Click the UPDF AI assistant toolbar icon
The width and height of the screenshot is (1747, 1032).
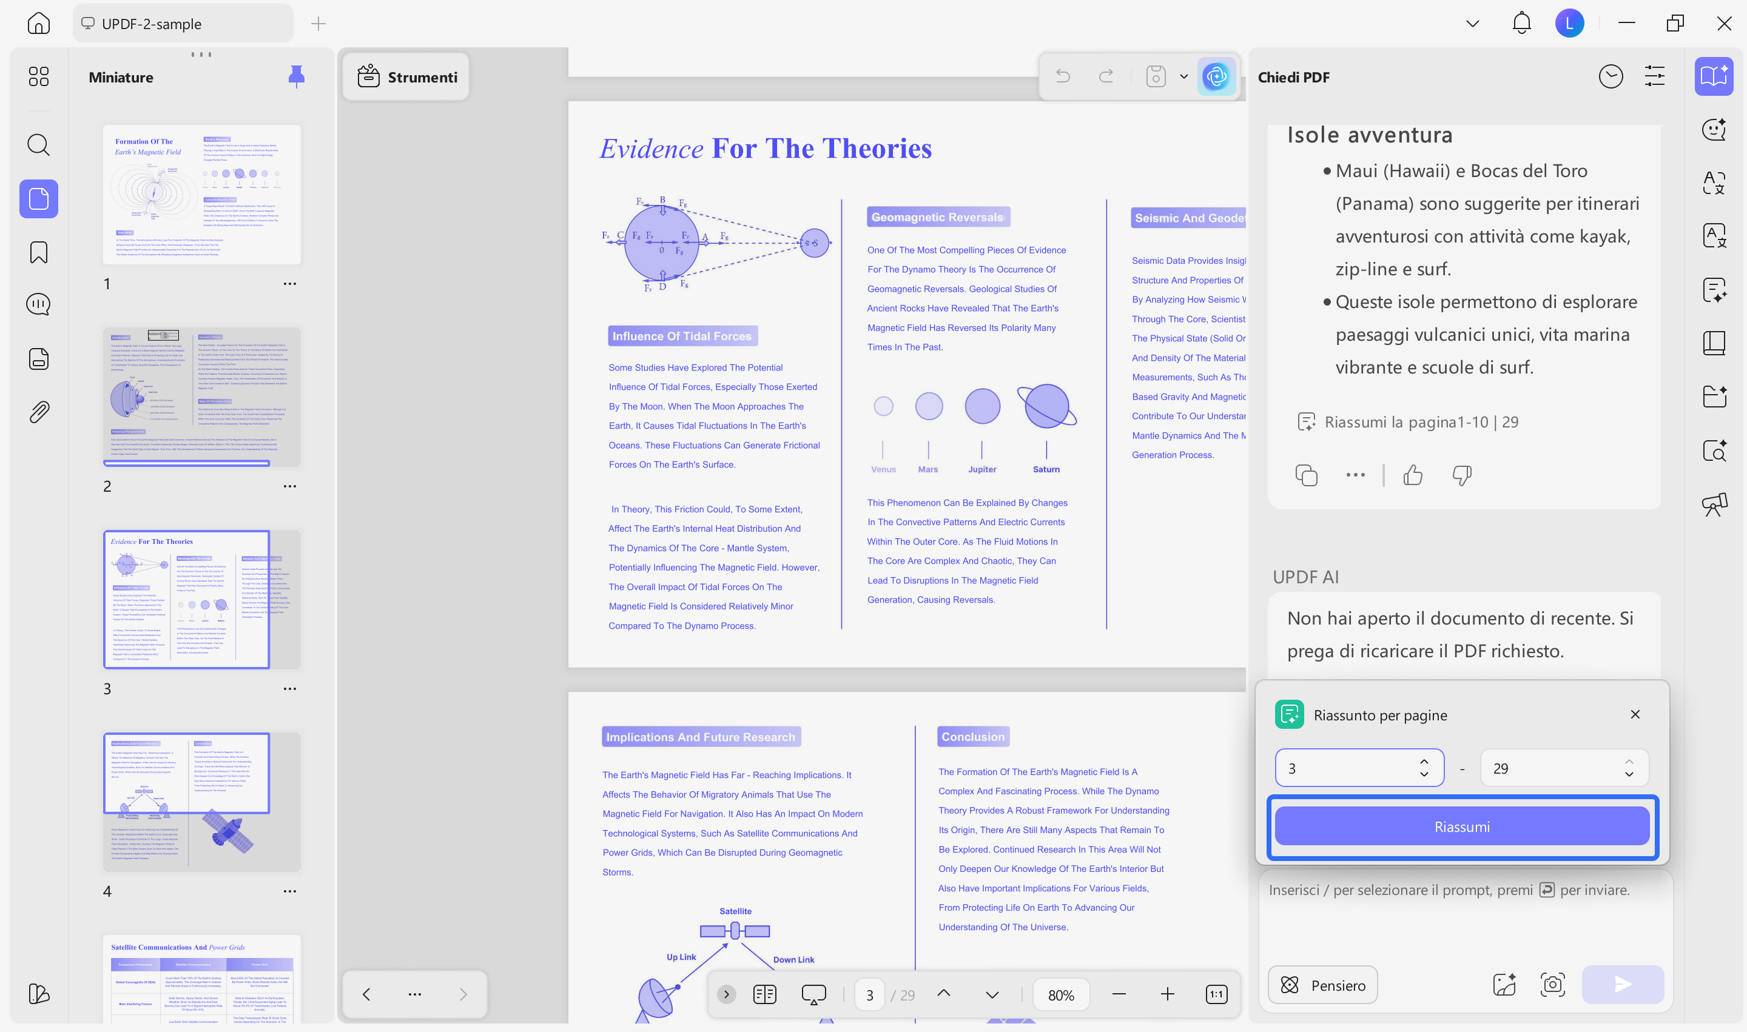[x=1216, y=76]
